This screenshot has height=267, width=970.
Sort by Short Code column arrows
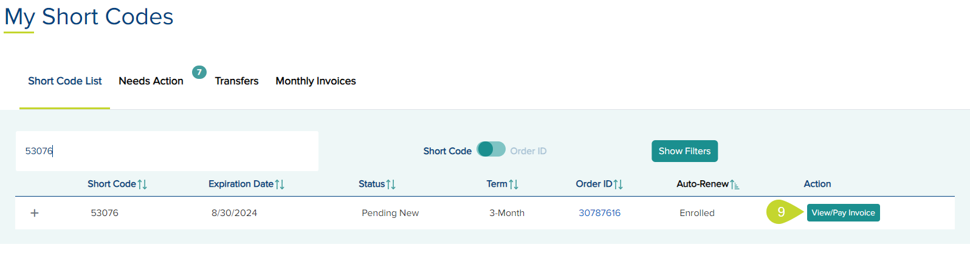point(142,184)
